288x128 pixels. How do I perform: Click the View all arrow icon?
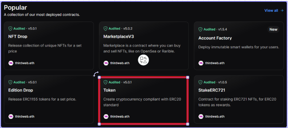282,10
